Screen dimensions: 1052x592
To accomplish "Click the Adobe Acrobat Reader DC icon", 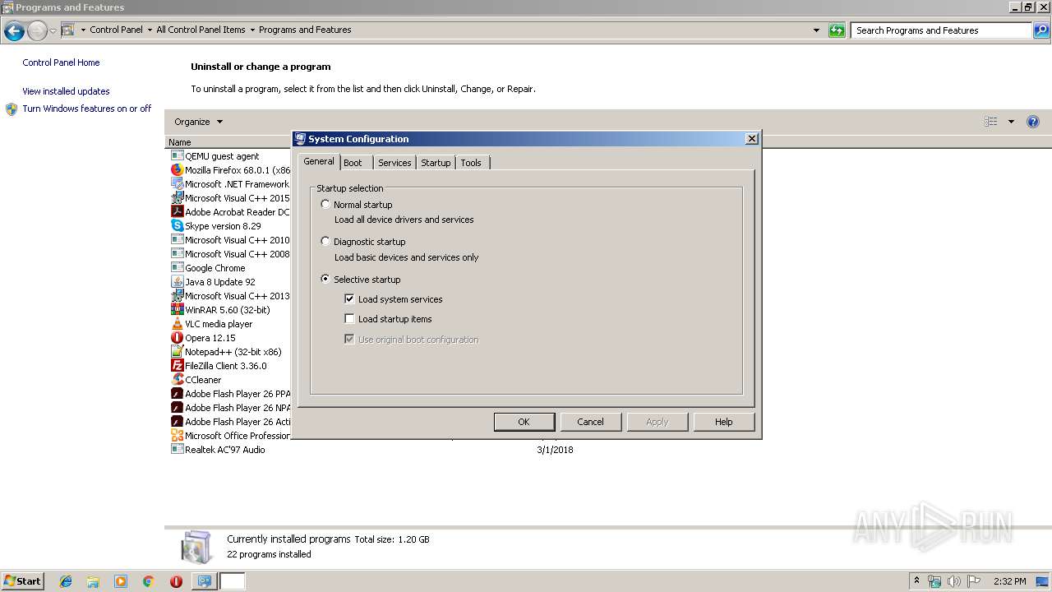I will 177,211.
